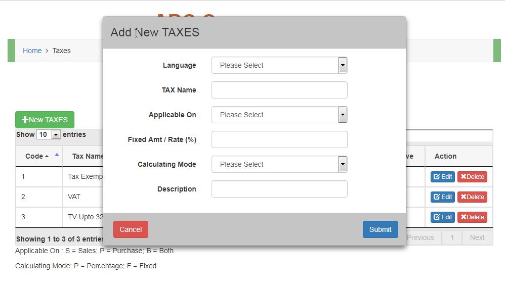Click the Fixed Amt / Rate field

[279, 139]
